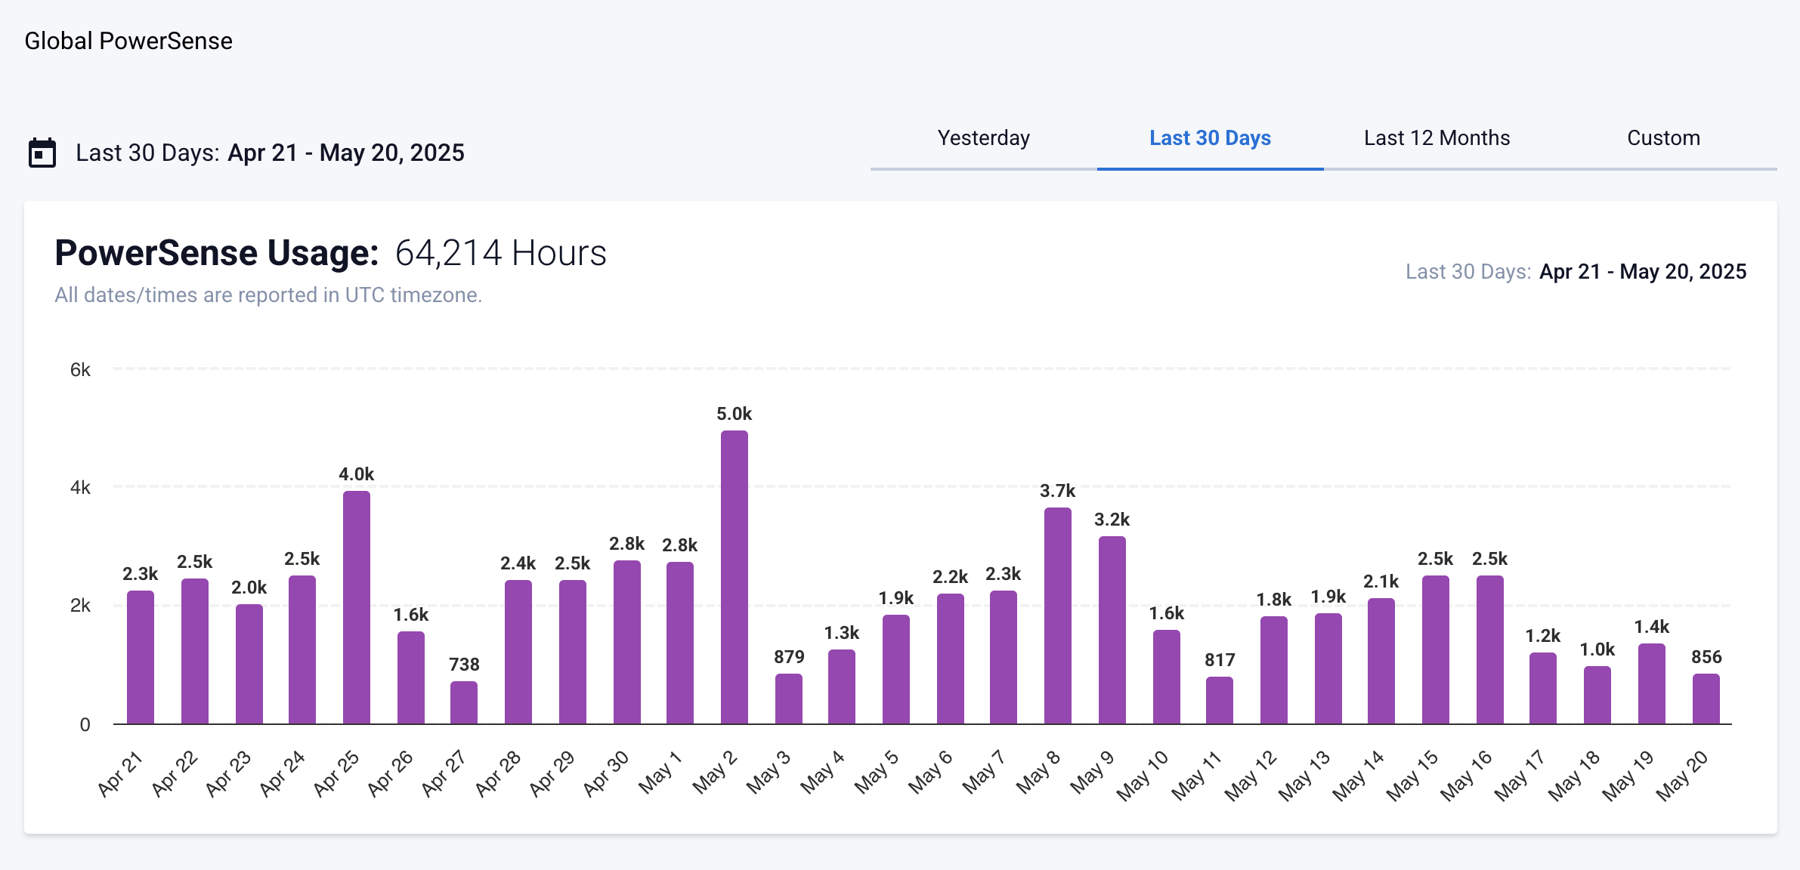This screenshot has height=870, width=1800.
Task: Click the header date range Apr 21 - May 20, 2025
Action: pyautogui.click(x=345, y=153)
